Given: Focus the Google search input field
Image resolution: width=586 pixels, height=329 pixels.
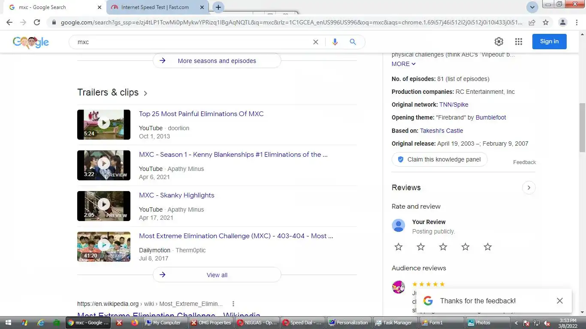Looking at the screenshot, I should coord(193,42).
